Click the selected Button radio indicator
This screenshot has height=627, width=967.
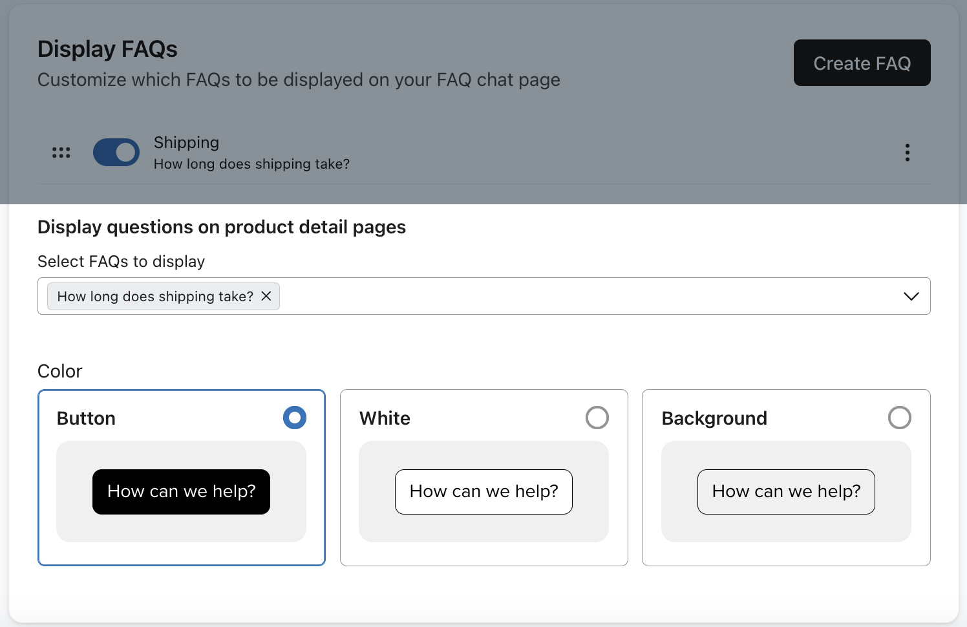295,418
